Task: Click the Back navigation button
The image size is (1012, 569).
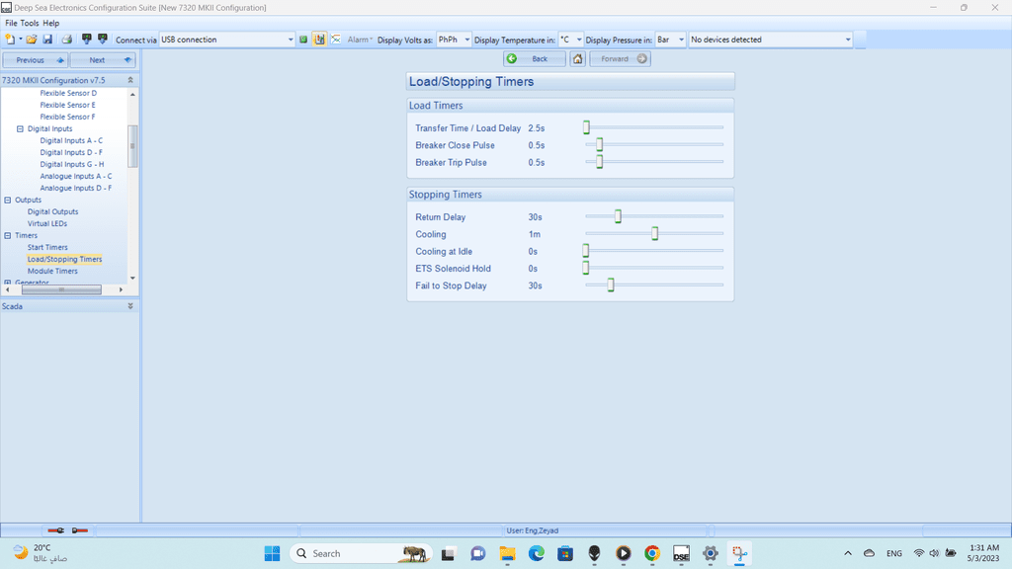Action: [x=535, y=58]
